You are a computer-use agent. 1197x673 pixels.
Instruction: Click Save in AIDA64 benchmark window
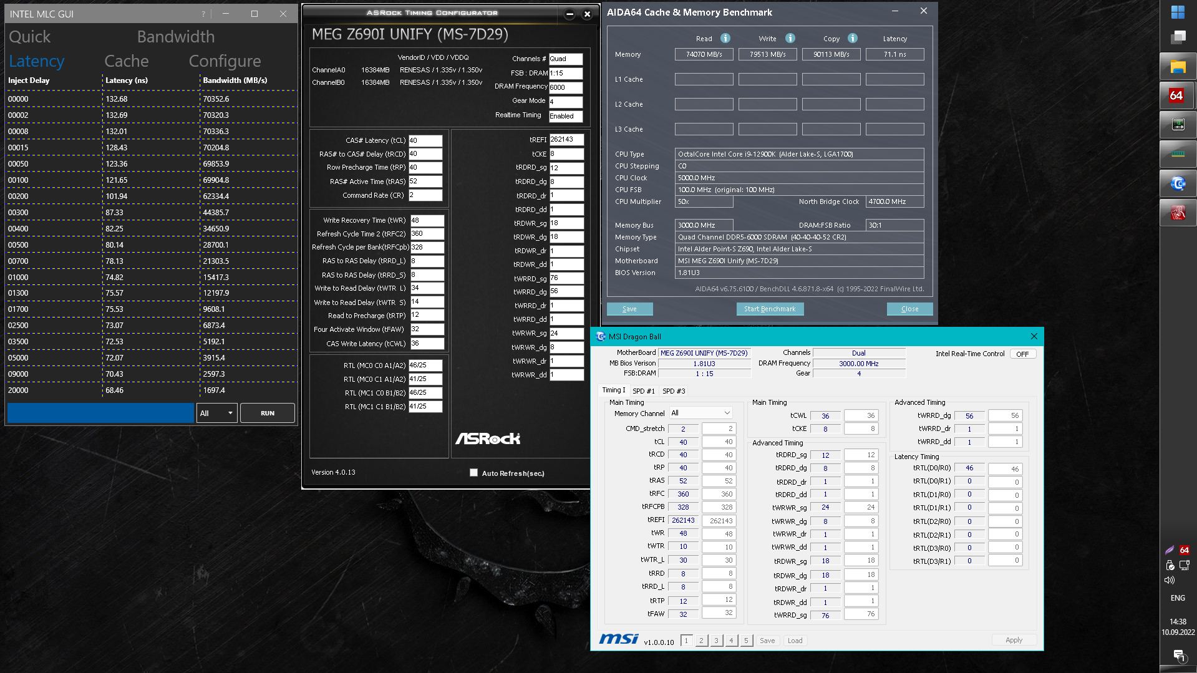(629, 309)
